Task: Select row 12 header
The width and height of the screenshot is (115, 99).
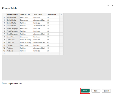Action: (x=4, y=48)
